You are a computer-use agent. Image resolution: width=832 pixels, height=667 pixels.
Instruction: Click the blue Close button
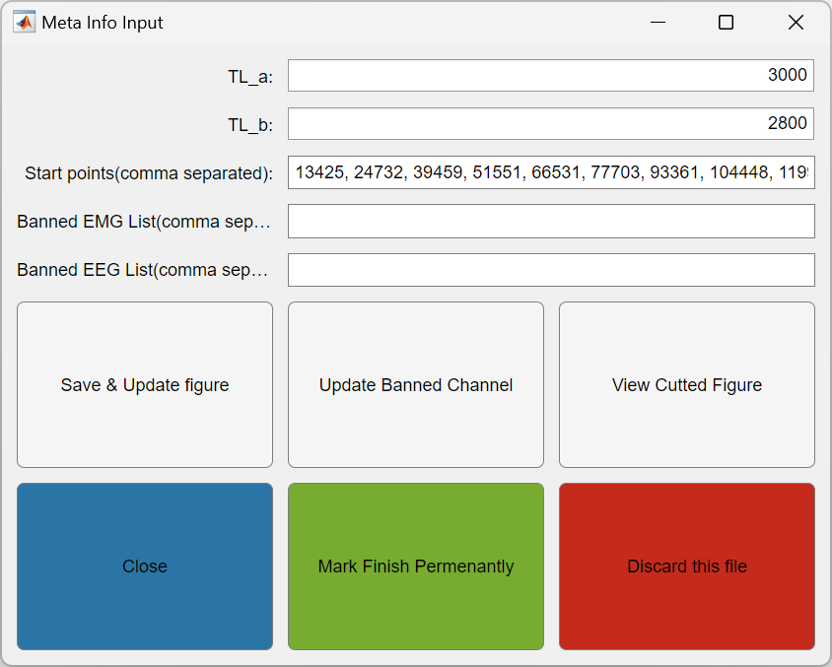click(145, 567)
